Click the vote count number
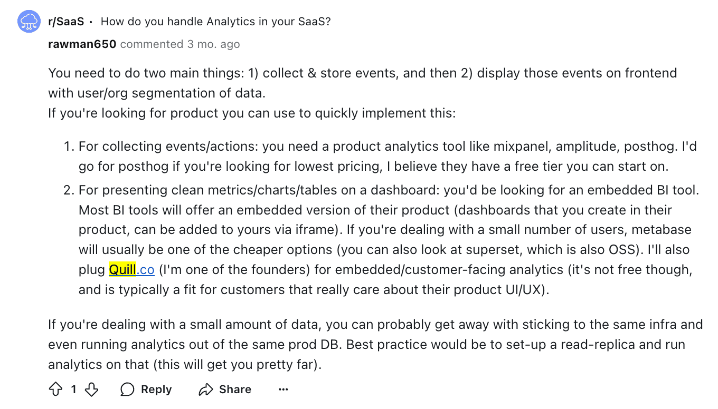This screenshot has width=718, height=409. pyautogui.click(x=74, y=389)
